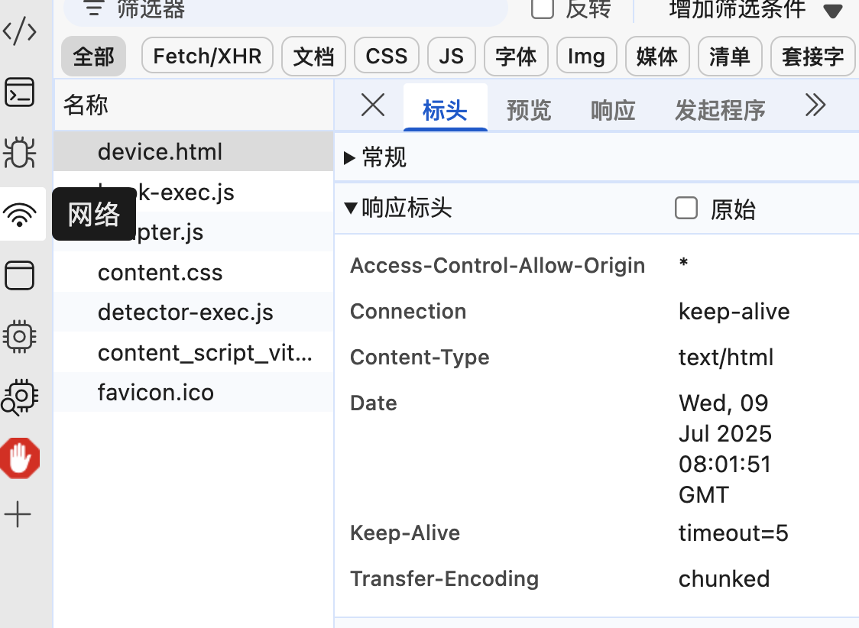Show more tabs with the double chevron
The width and height of the screenshot is (859, 628).
(x=815, y=105)
